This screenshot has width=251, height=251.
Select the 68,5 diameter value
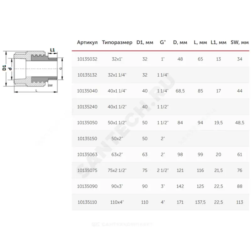click(x=180, y=91)
